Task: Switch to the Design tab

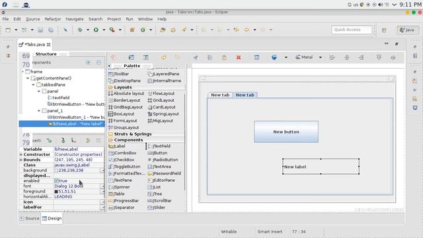Action: point(52,218)
